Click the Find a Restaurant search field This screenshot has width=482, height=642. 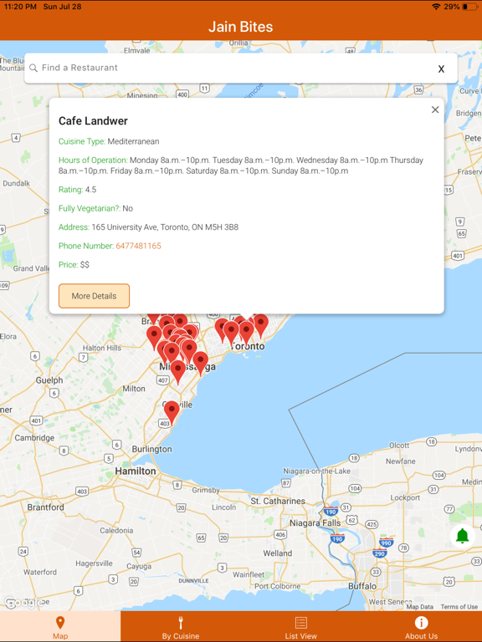pyautogui.click(x=241, y=69)
